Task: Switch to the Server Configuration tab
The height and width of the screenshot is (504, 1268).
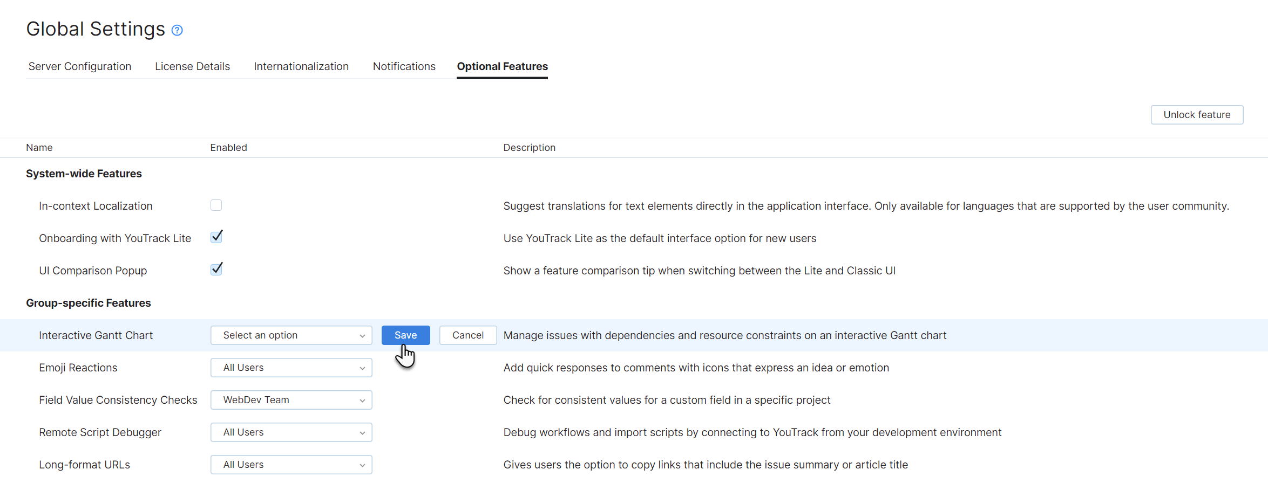Action: (79, 66)
